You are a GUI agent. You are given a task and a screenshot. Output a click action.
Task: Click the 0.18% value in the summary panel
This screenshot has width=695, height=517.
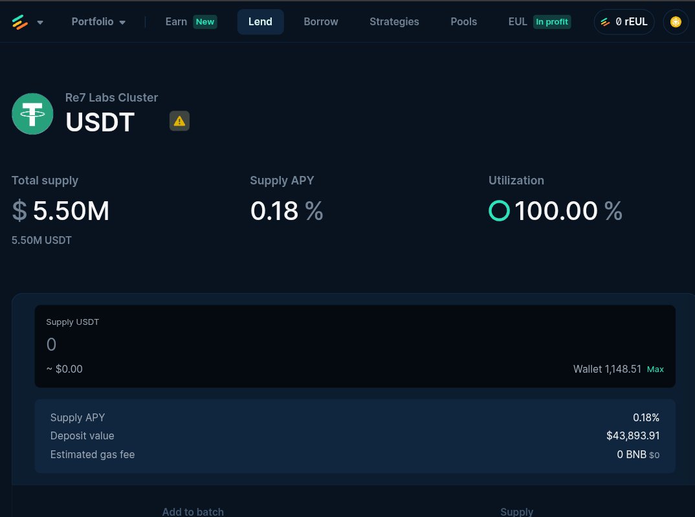click(x=646, y=417)
